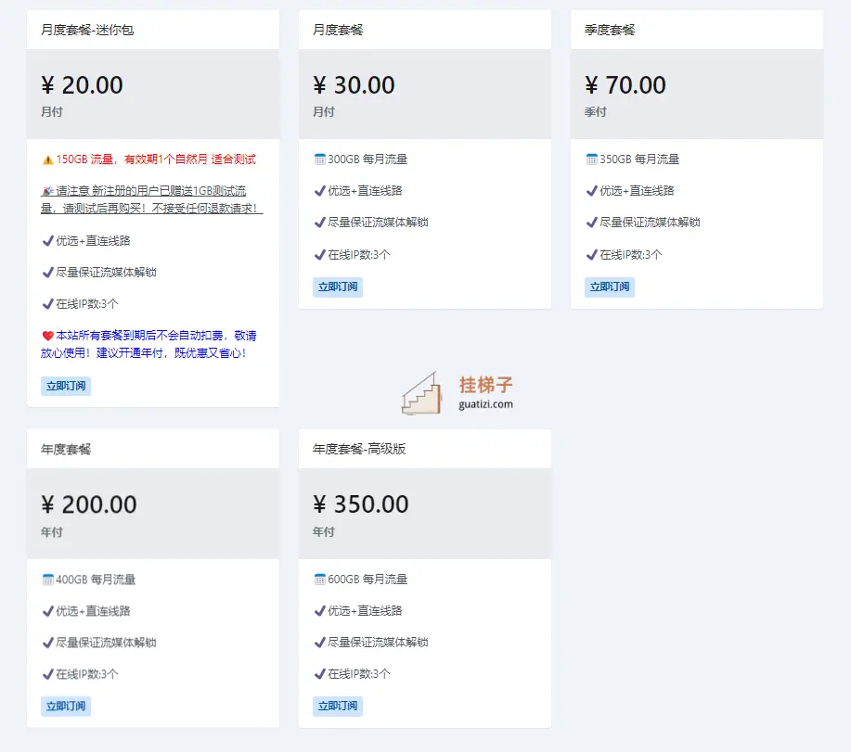Open the underlined 请注意 refund notice link

pos(151,199)
